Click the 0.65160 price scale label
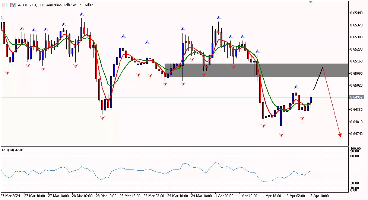368x200 pixels. pos(356,61)
